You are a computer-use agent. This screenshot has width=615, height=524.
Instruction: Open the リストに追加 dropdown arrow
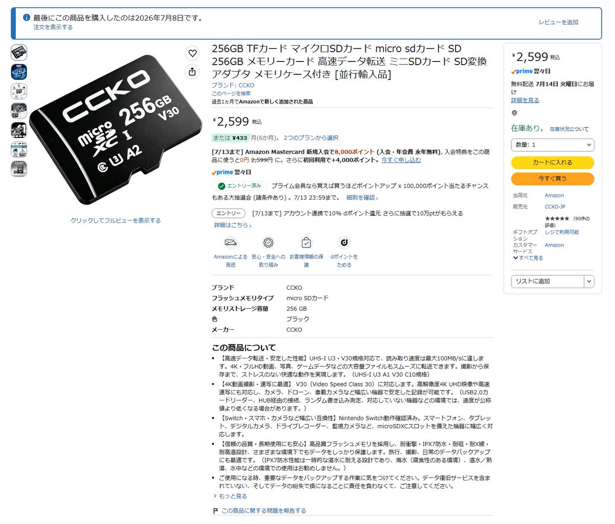pyautogui.click(x=589, y=281)
